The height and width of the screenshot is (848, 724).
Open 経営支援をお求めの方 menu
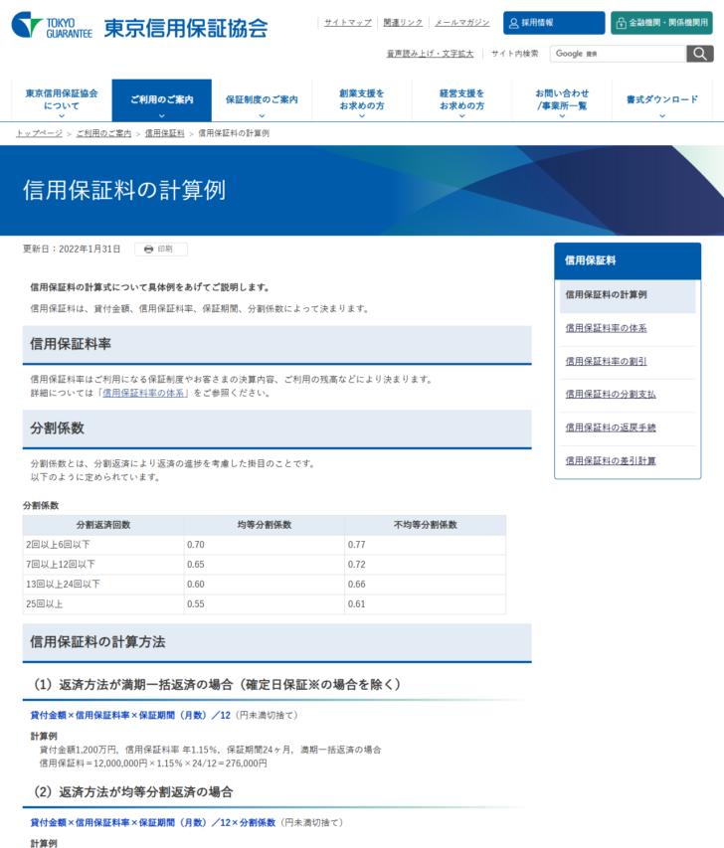pyautogui.click(x=462, y=100)
